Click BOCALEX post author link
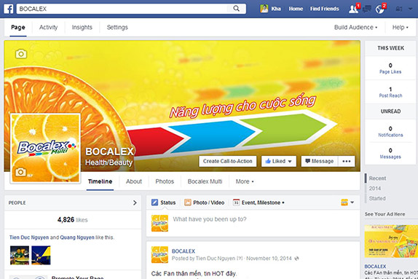This screenshot has width=418, height=279. (x=183, y=251)
